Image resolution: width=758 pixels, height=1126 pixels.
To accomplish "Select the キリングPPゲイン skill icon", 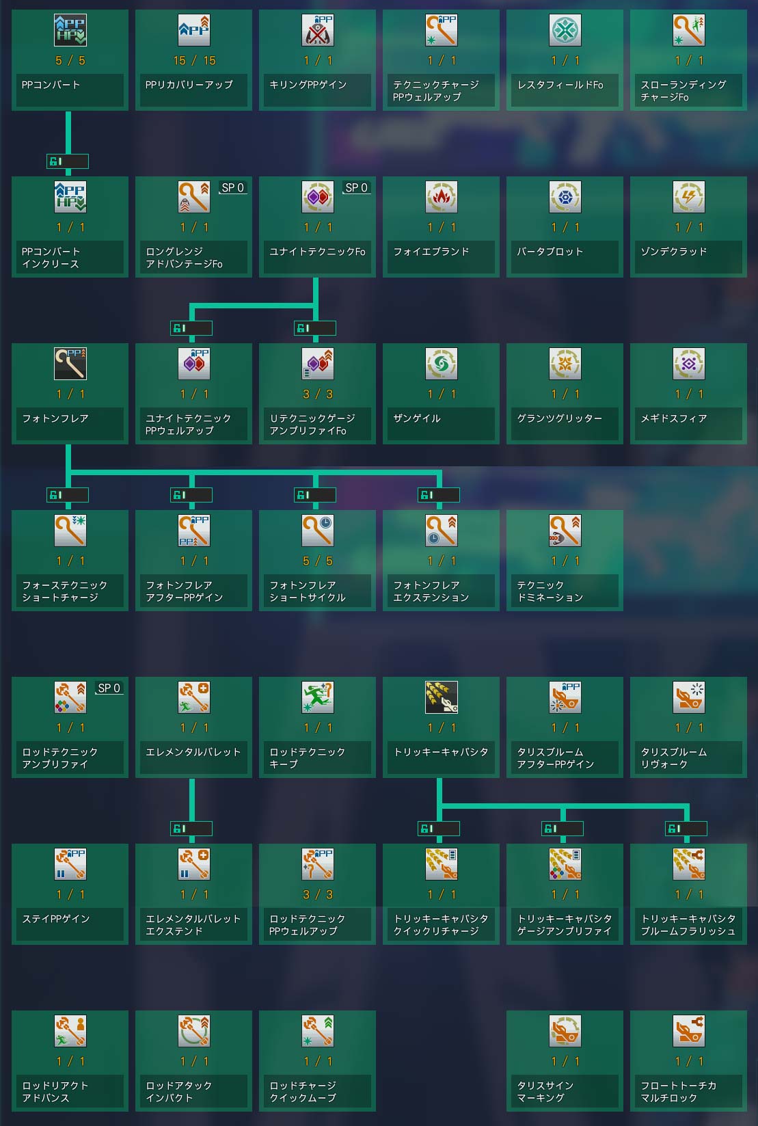I will point(317,30).
